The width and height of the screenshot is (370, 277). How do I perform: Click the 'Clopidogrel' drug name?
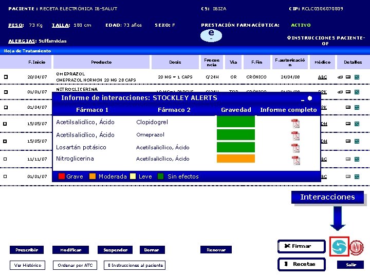coord(152,122)
